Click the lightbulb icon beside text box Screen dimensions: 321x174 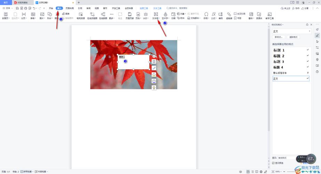[154, 88]
